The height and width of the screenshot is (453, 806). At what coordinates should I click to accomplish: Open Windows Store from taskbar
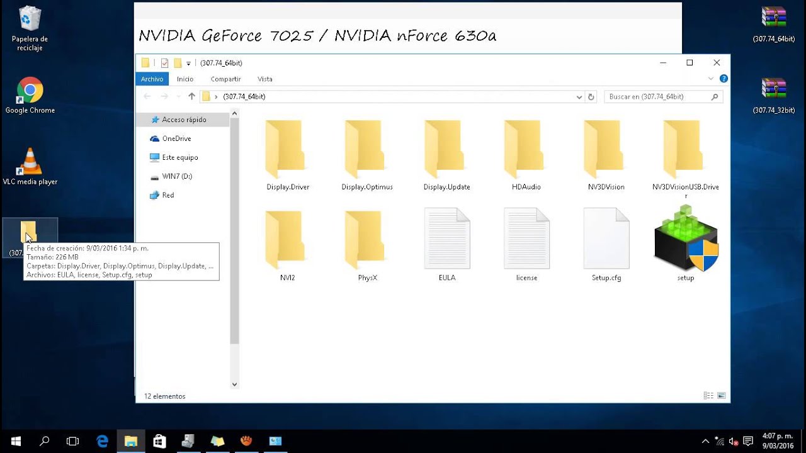[x=160, y=441]
